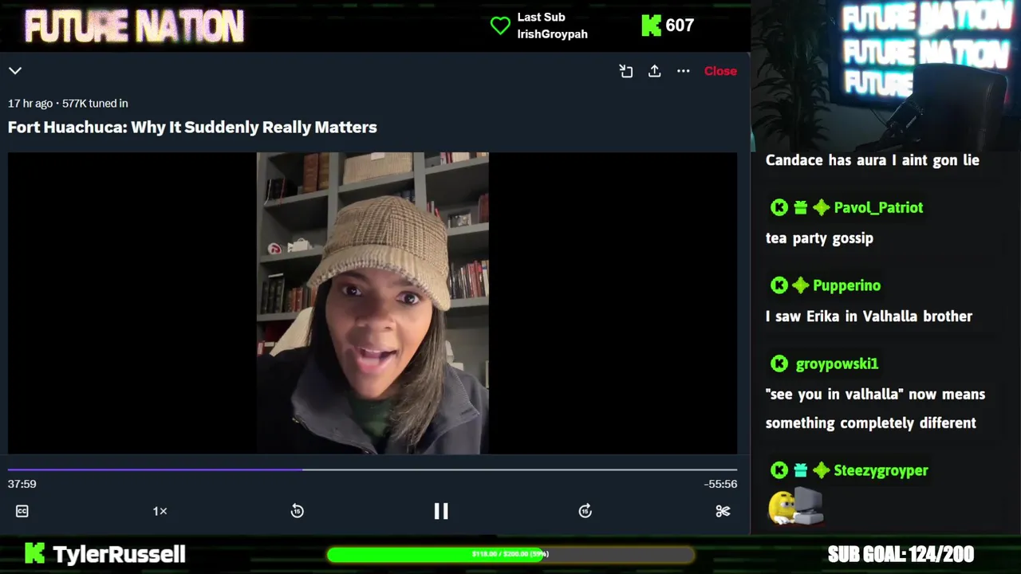Image resolution: width=1021 pixels, height=574 pixels.
Task: Change the 1× playback speed
Action: (x=160, y=511)
